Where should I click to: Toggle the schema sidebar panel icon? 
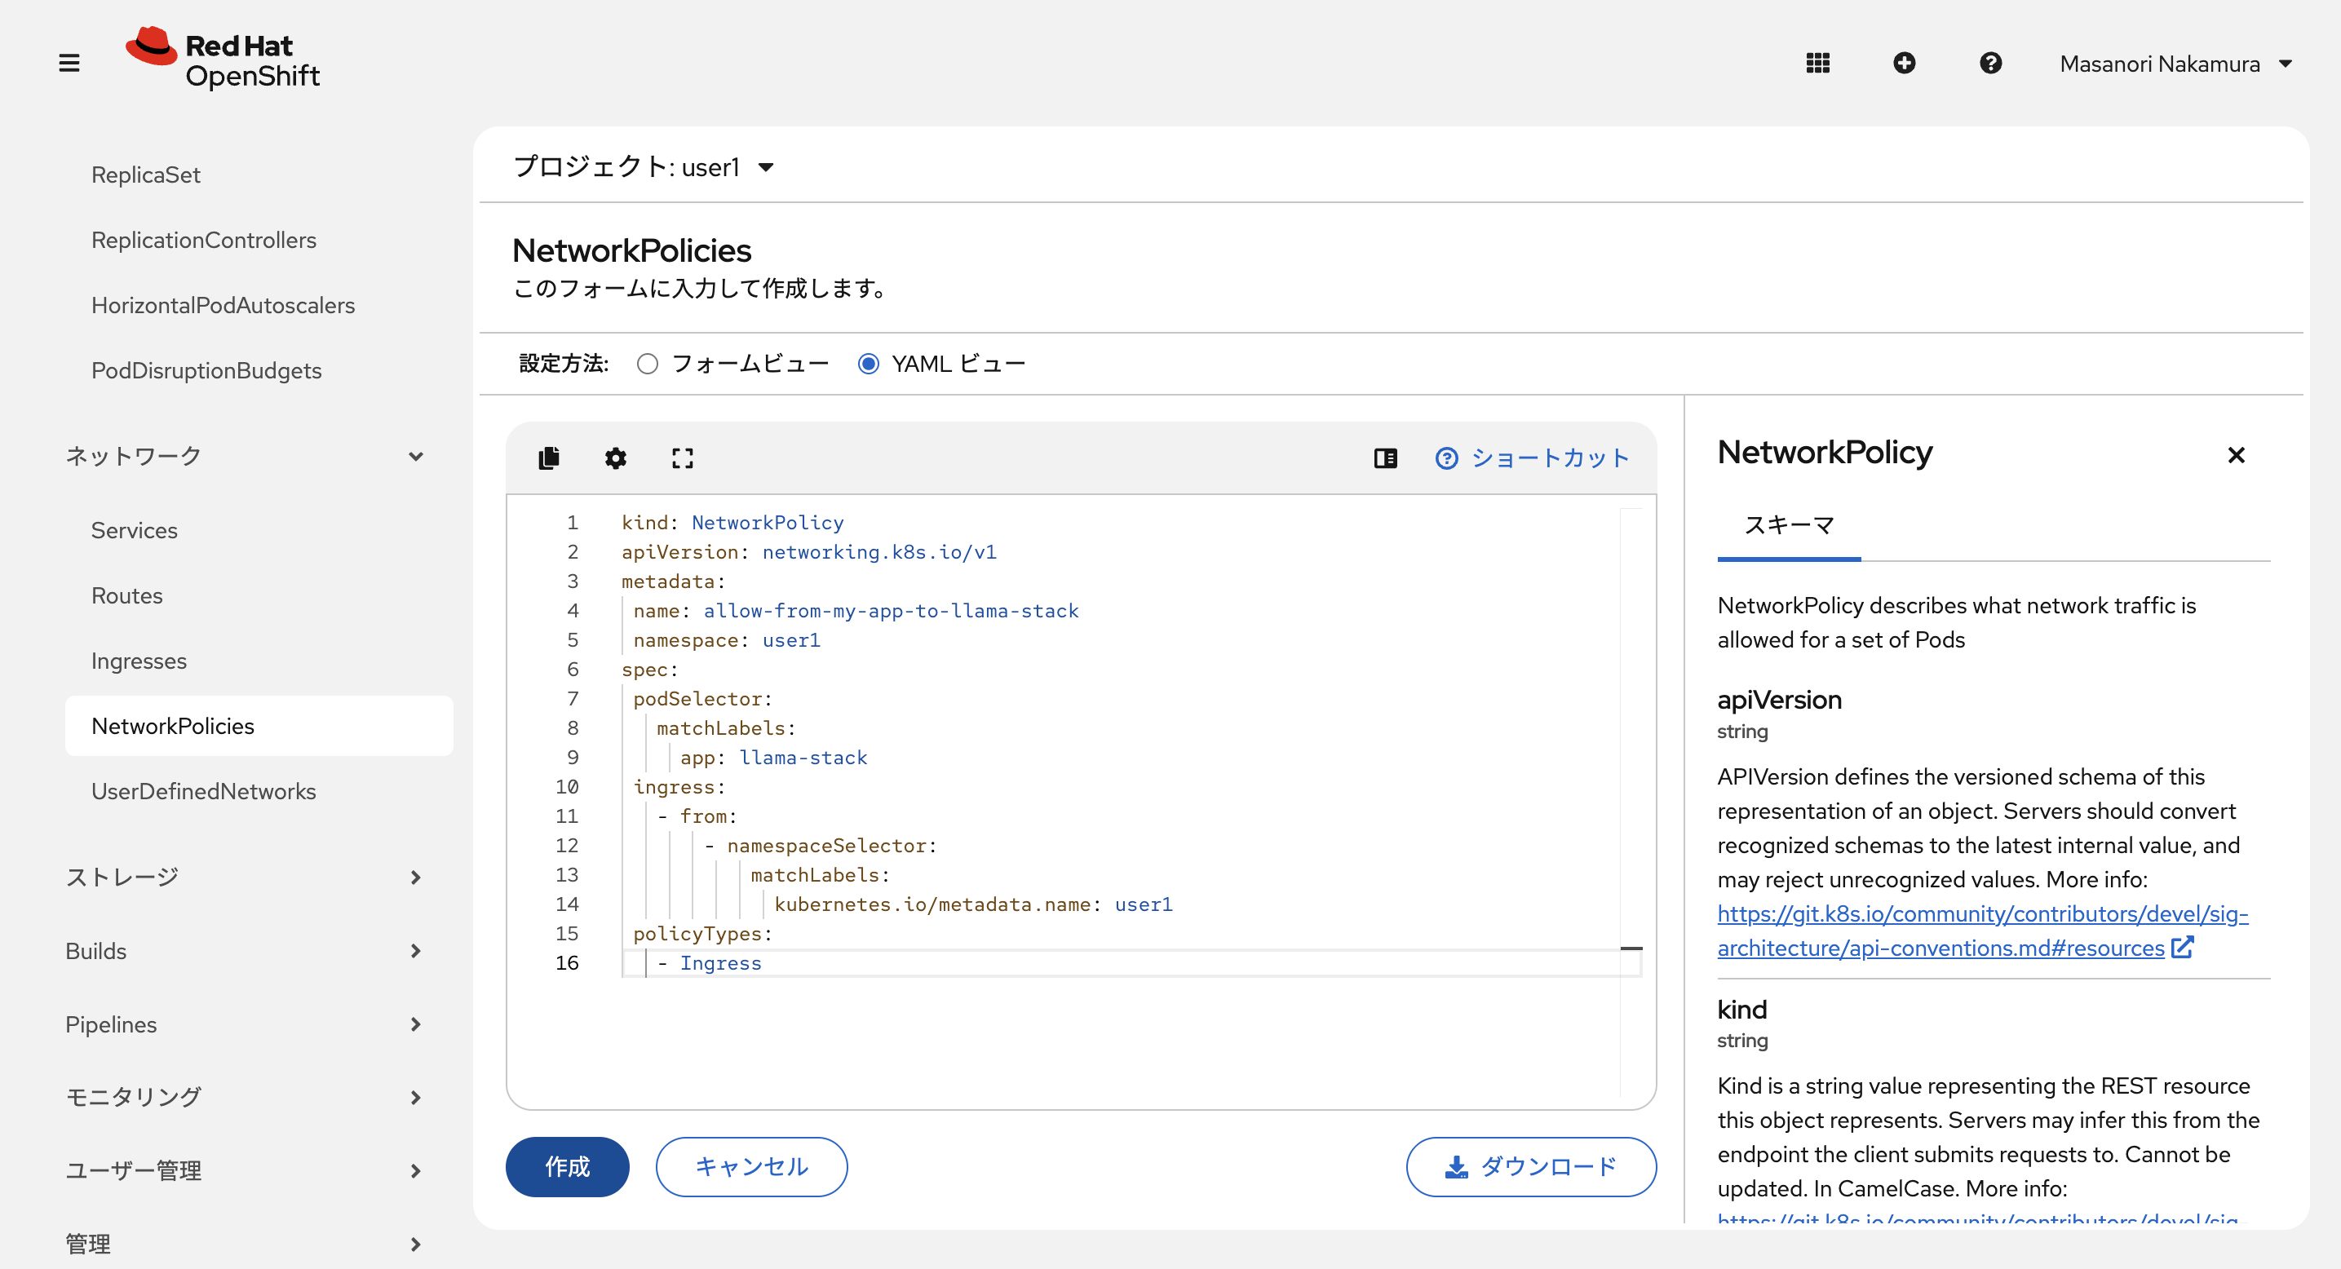pyautogui.click(x=1385, y=458)
